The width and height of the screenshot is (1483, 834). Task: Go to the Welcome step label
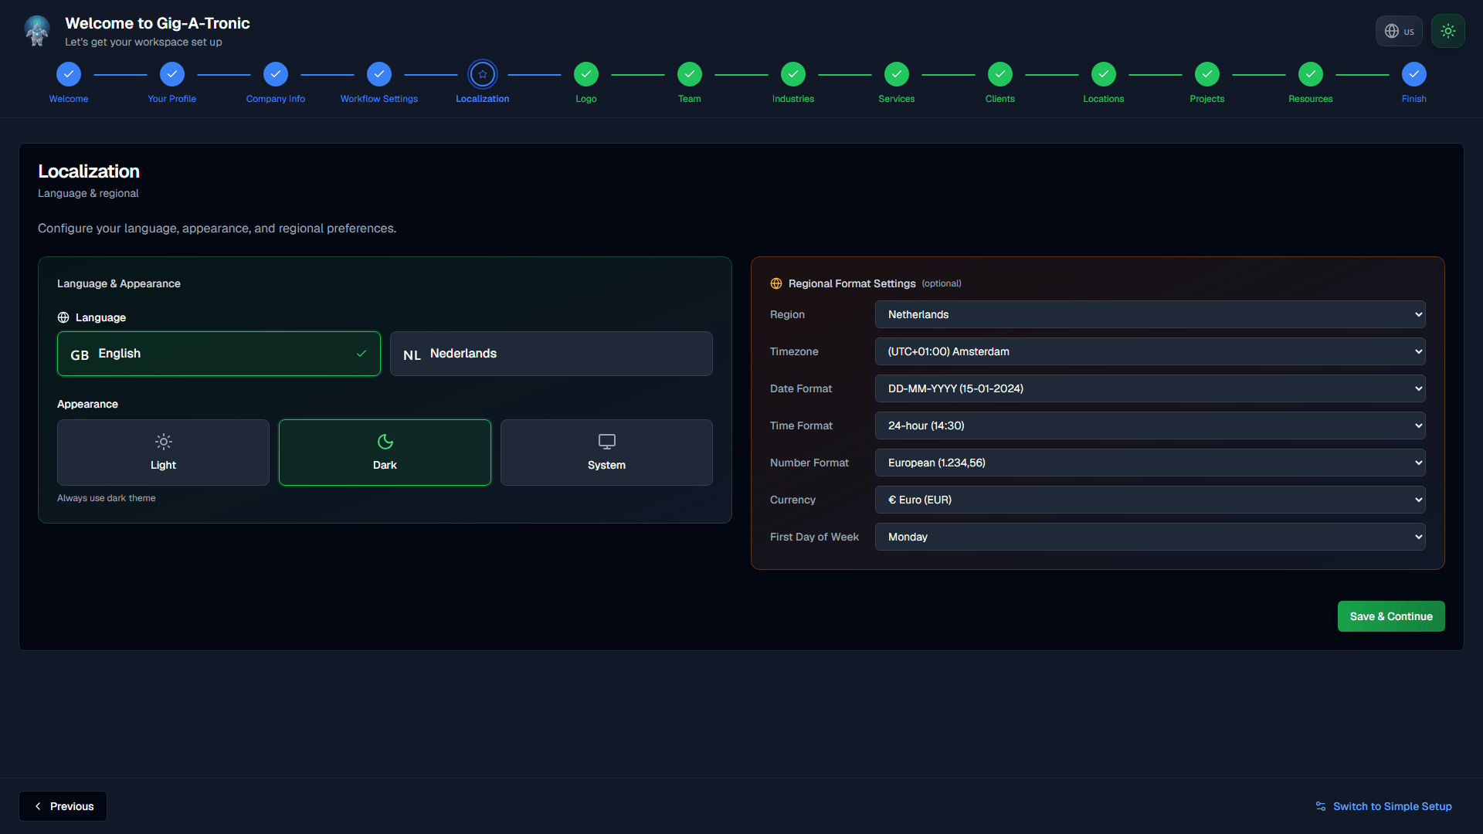pyautogui.click(x=69, y=99)
